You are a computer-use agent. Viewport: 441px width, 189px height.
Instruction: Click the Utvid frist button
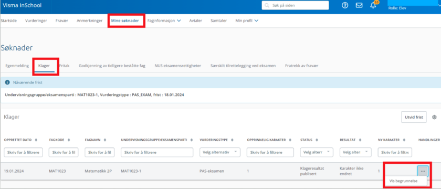tap(414, 117)
